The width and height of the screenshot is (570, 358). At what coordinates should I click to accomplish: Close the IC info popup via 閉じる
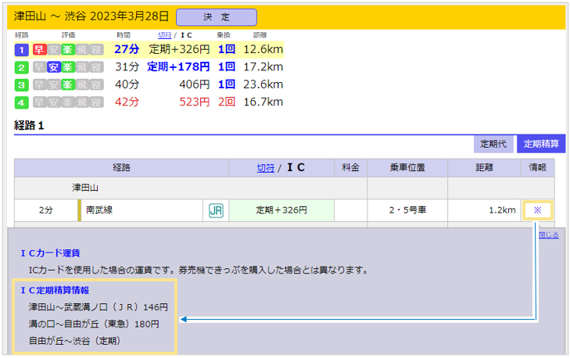pos(549,234)
